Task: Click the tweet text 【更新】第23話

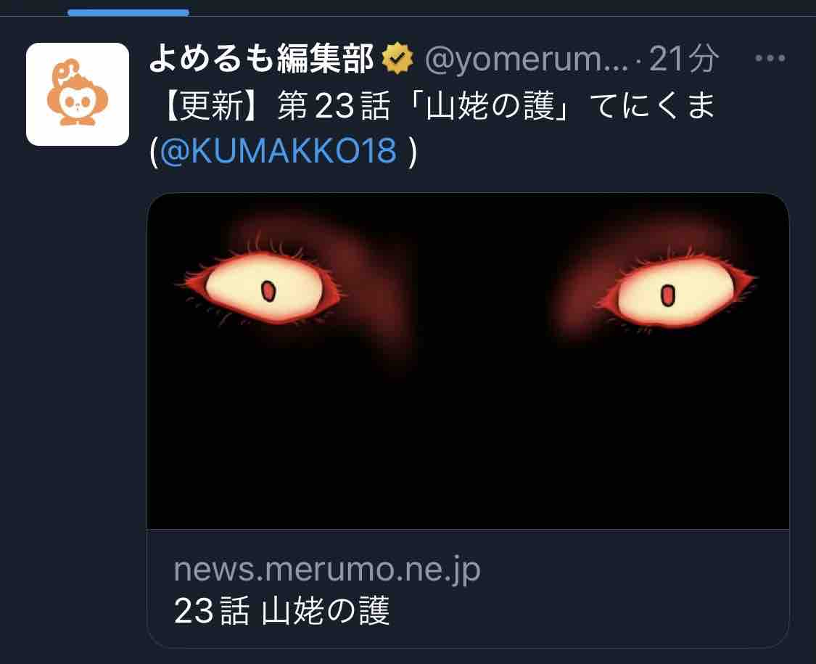Action: coord(277,106)
